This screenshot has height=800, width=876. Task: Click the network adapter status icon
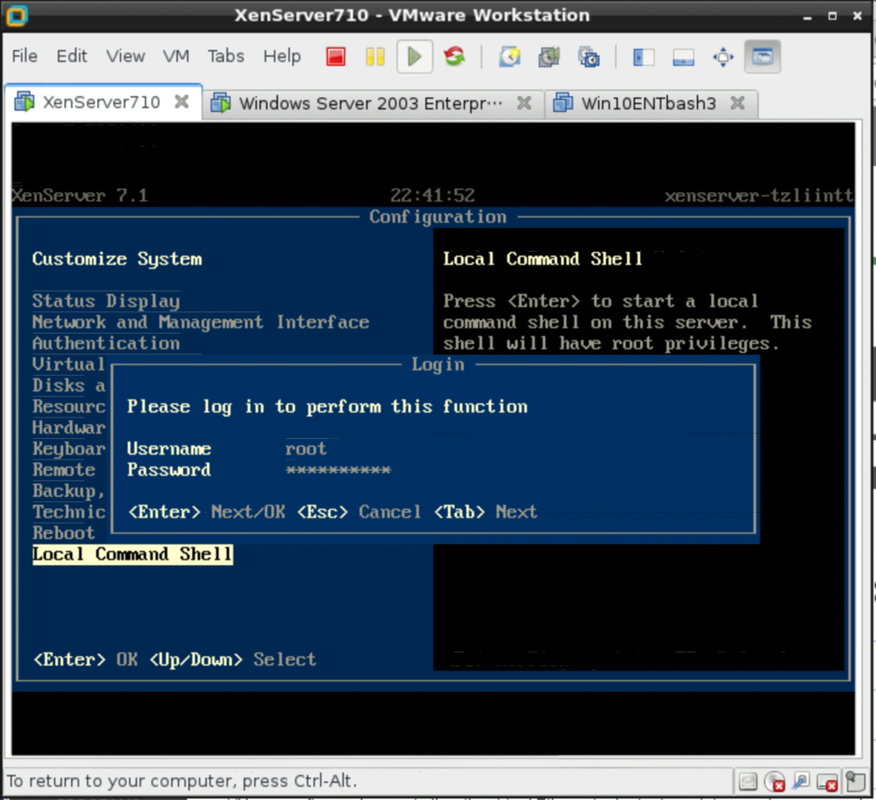(x=801, y=781)
